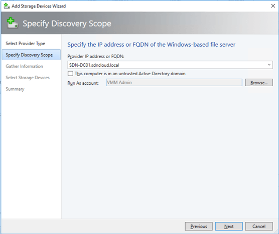The width and height of the screenshot is (279, 234).
Task: Expand the Provider IP address dropdown arrow
Action: (x=269, y=65)
